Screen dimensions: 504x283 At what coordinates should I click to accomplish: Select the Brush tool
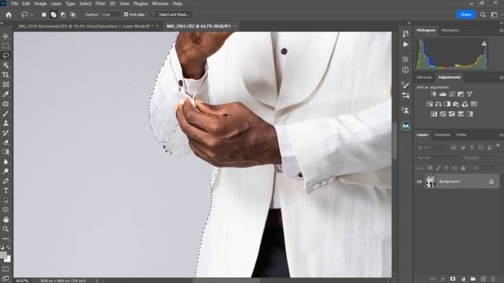[x=6, y=113]
